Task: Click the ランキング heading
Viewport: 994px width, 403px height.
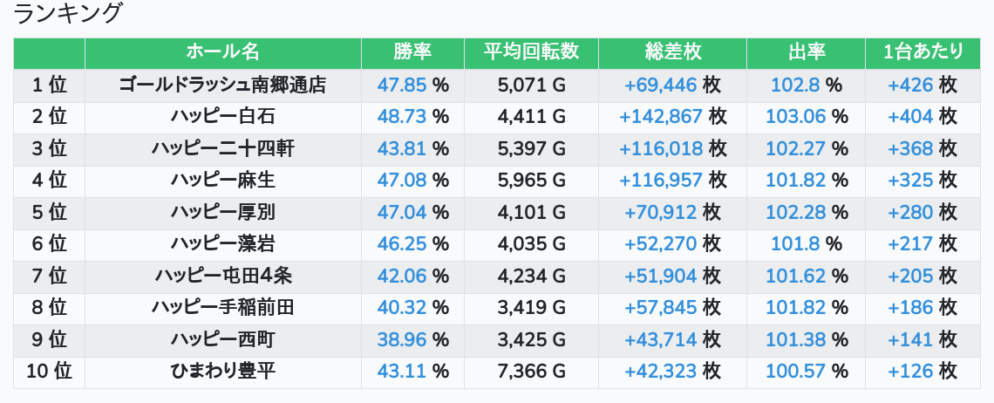Action: click(66, 13)
